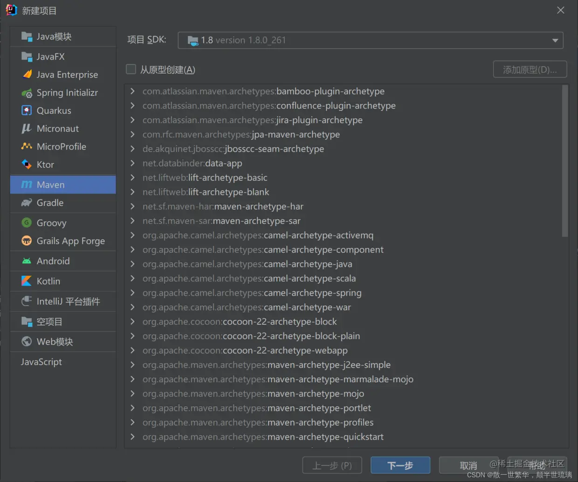Select maven-archetype-sar row
578x482 pixels.
coord(343,221)
